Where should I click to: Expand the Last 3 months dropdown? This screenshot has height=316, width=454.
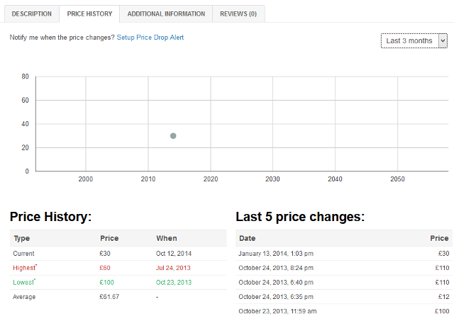tap(414, 41)
